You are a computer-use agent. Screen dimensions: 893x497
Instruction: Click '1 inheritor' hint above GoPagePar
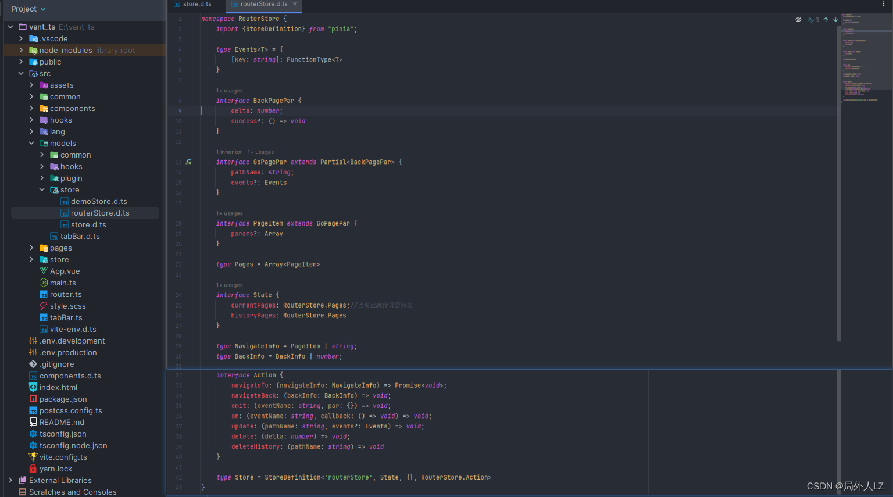pyautogui.click(x=229, y=152)
